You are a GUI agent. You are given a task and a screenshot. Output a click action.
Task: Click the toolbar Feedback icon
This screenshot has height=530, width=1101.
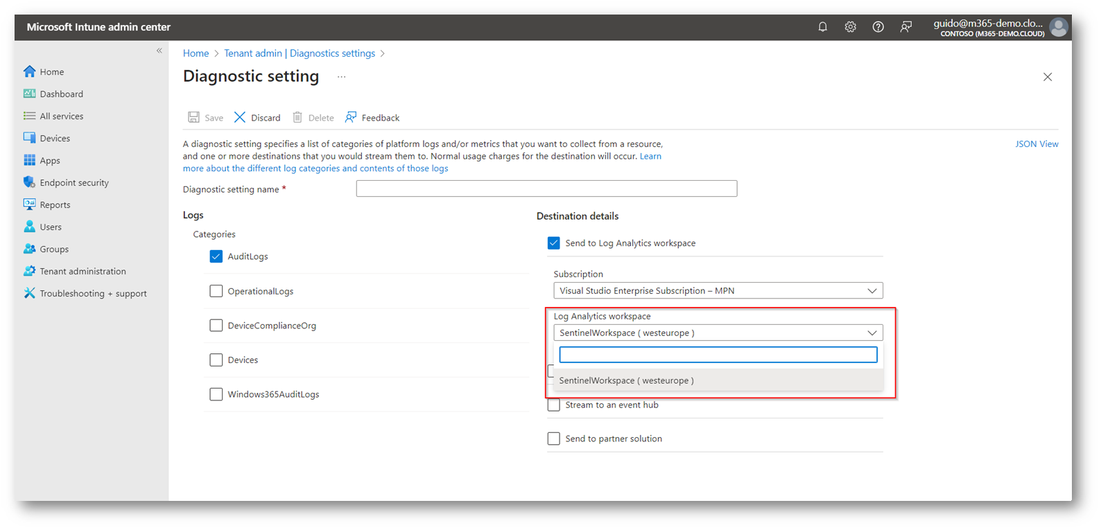point(351,117)
